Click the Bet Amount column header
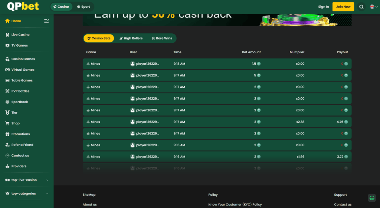Viewport: 380px width, 208px height. (251, 52)
